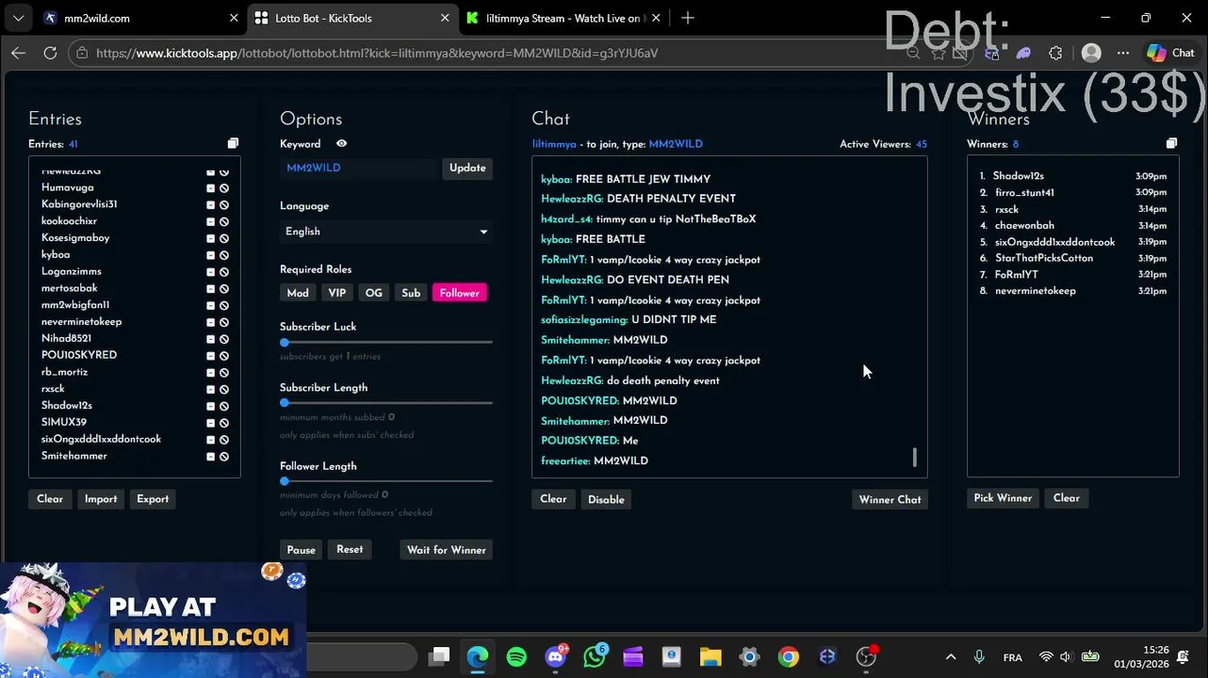
Task: Remove Shadow12s entry with minus icon
Action: 210,406
